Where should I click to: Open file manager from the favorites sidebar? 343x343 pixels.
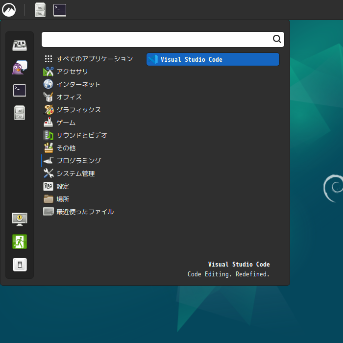pos(20,113)
